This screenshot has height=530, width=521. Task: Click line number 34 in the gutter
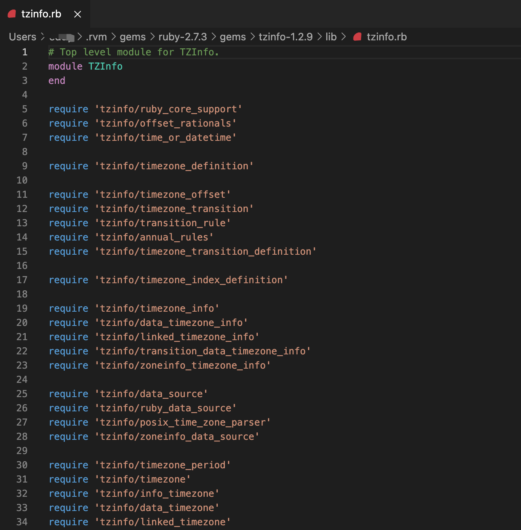tap(22, 522)
